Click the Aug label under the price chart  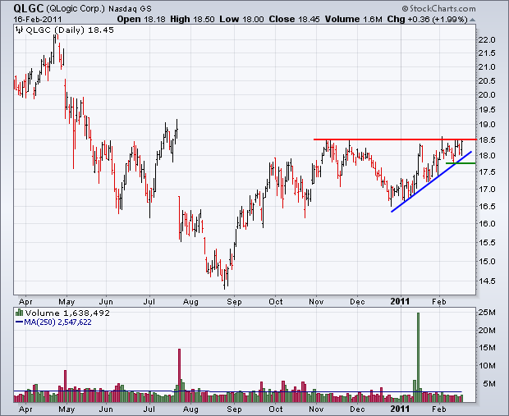coord(190,302)
